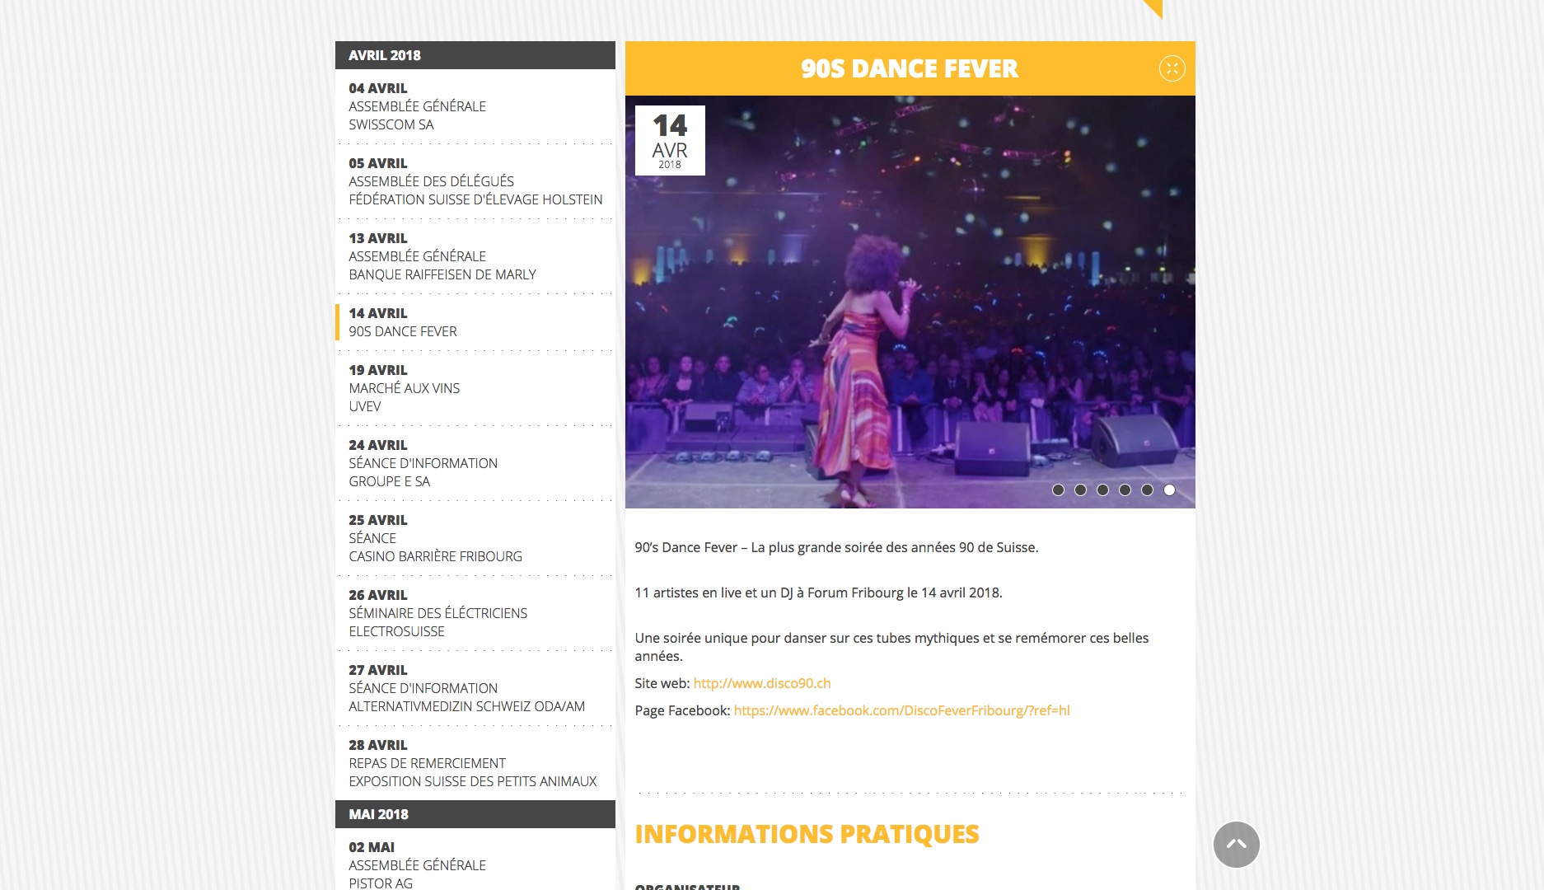
Task: Click the Informations Pratiques heading
Action: (x=807, y=834)
